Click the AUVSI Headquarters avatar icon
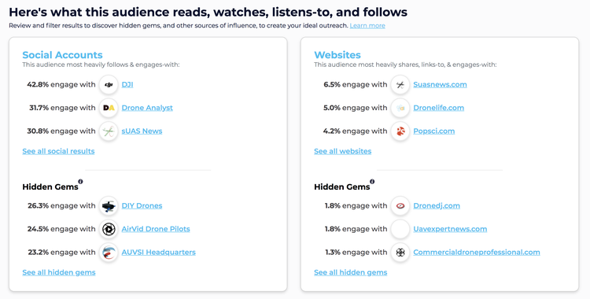Viewport: 590px width, 299px height. coord(109,253)
